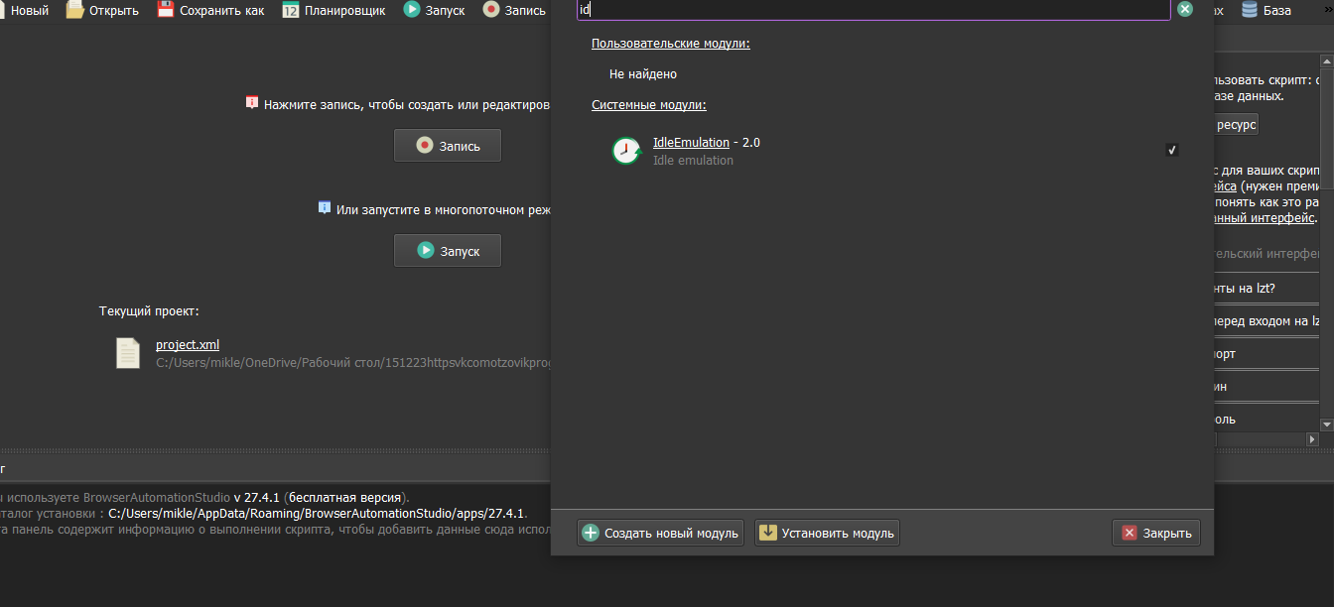
Task: Expand the toolbar overflow chevron at top right
Action: point(1326,10)
